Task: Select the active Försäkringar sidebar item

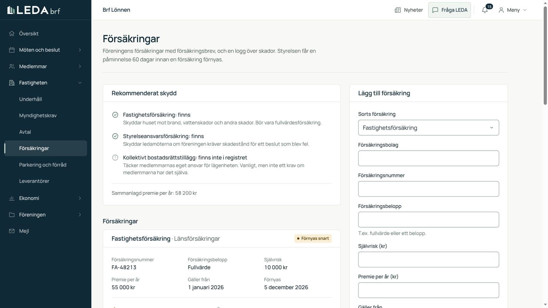Action: (x=46, y=148)
